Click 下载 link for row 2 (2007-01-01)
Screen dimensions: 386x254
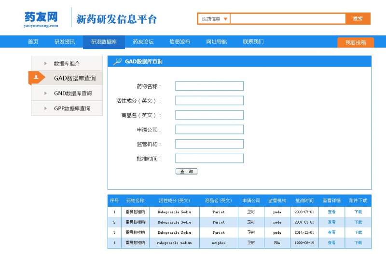[358, 222]
